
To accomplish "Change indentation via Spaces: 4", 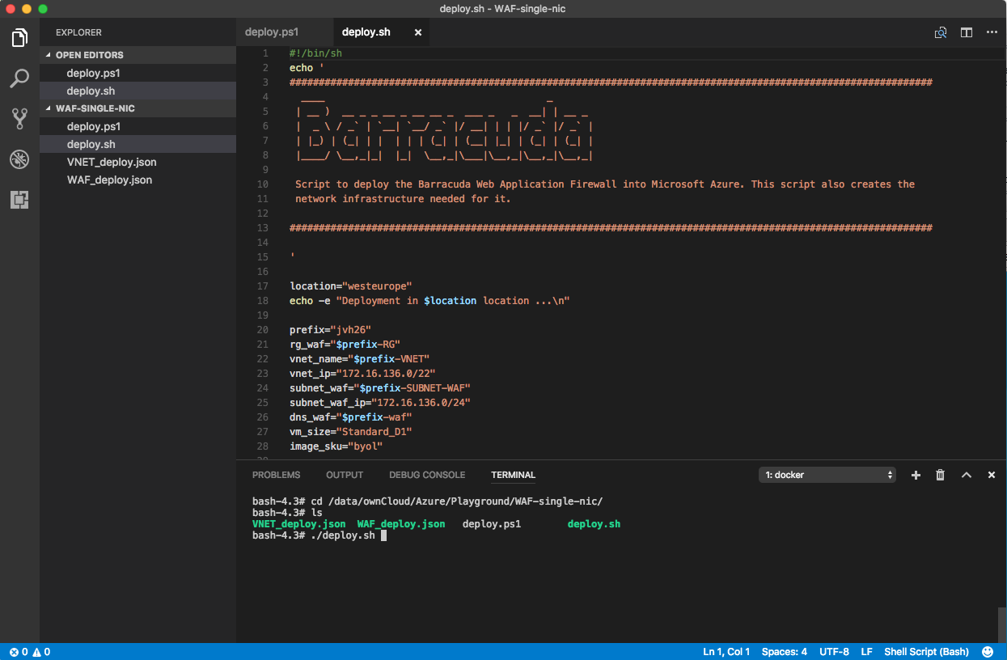I will (784, 652).
